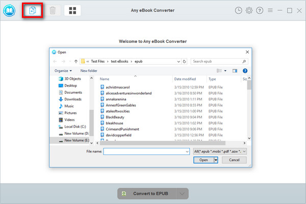Click horizontal scrollbar right arrow in file list
This screenshot has width=306, height=204.
point(244,143)
